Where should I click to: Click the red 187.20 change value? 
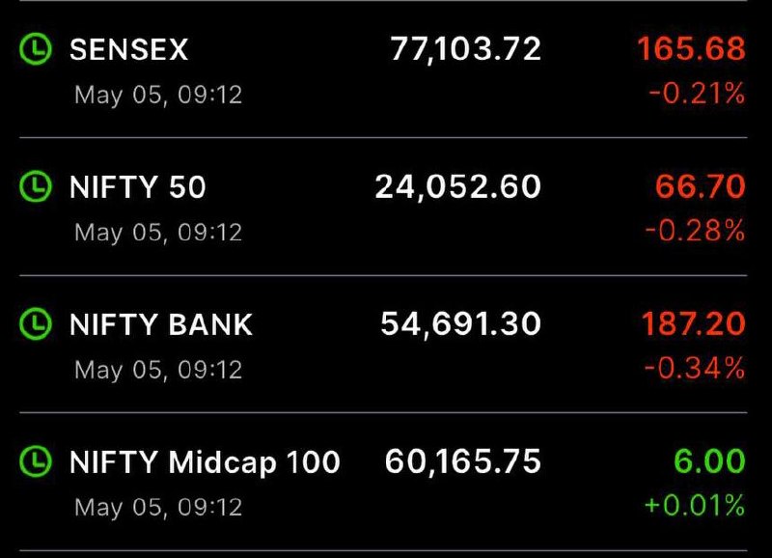tap(693, 324)
